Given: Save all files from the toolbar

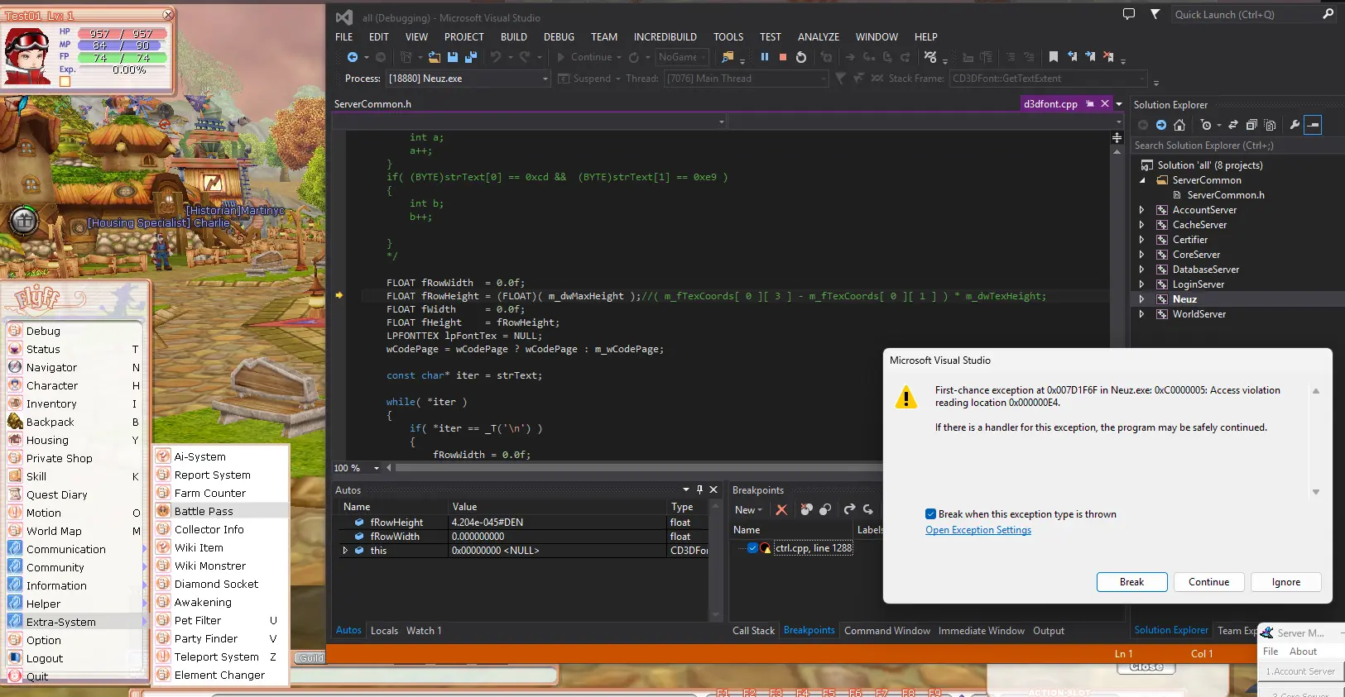Looking at the screenshot, I should point(470,57).
